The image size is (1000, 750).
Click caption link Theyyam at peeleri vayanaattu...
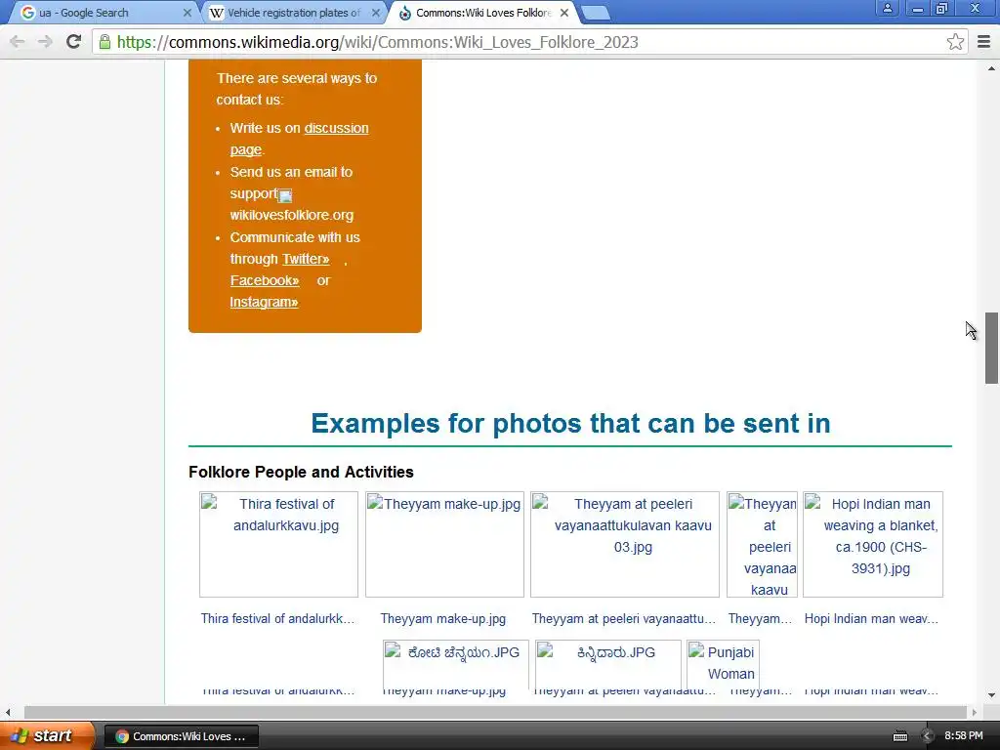click(624, 618)
